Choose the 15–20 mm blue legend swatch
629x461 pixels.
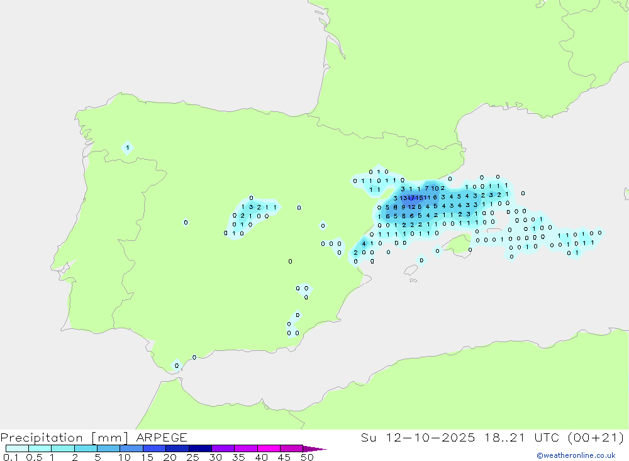154,448
